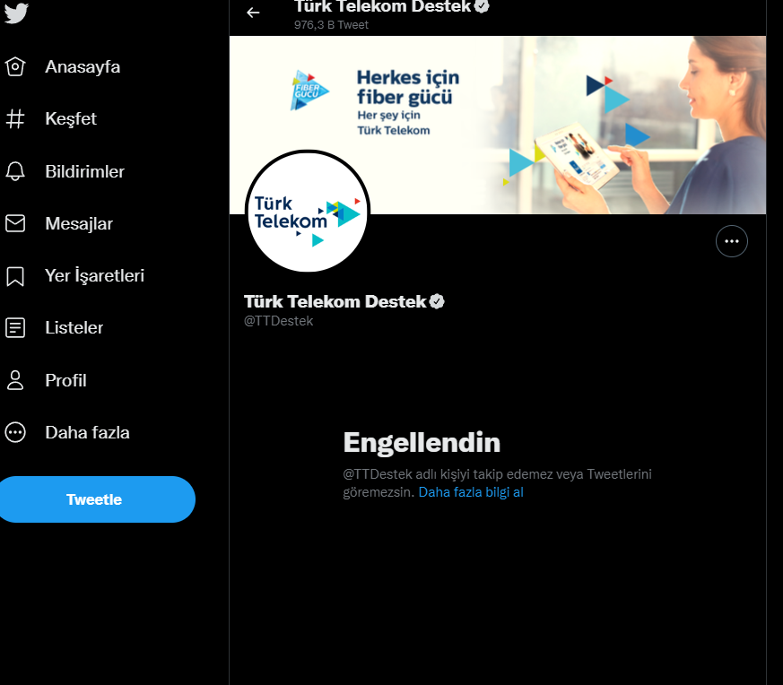Image resolution: width=783 pixels, height=685 pixels.
Task: Click the Mesajlar envelope icon
Action: tap(15, 223)
